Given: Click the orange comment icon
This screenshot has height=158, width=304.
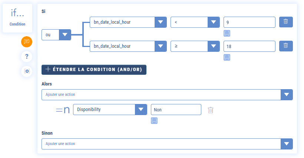Looking at the screenshot, I should [x=27, y=41].
